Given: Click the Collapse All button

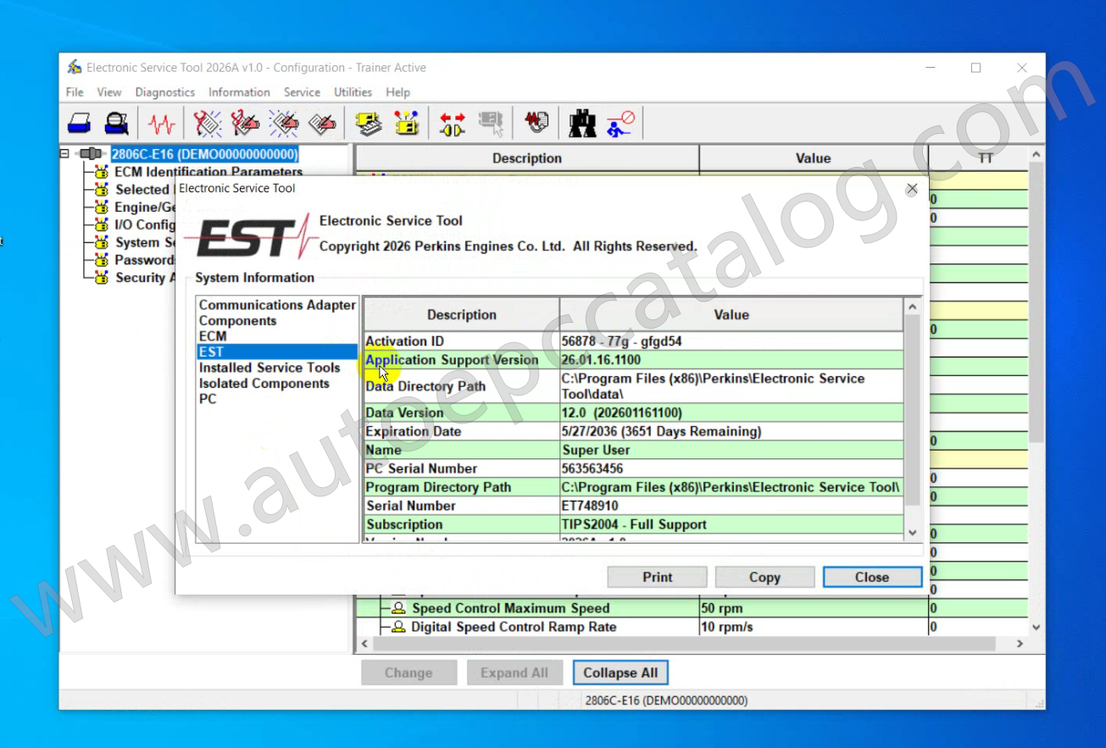Looking at the screenshot, I should pos(620,673).
